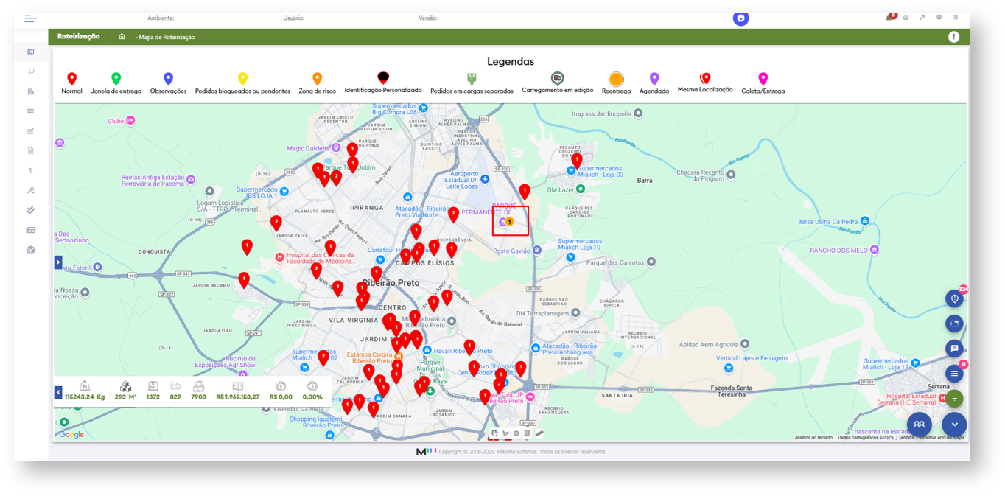Open the search magnifier in the sidebar
1005x496 pixels.
tap(31, 71)
